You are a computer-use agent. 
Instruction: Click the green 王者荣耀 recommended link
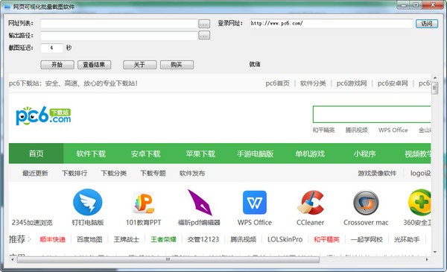coord(163,239)
